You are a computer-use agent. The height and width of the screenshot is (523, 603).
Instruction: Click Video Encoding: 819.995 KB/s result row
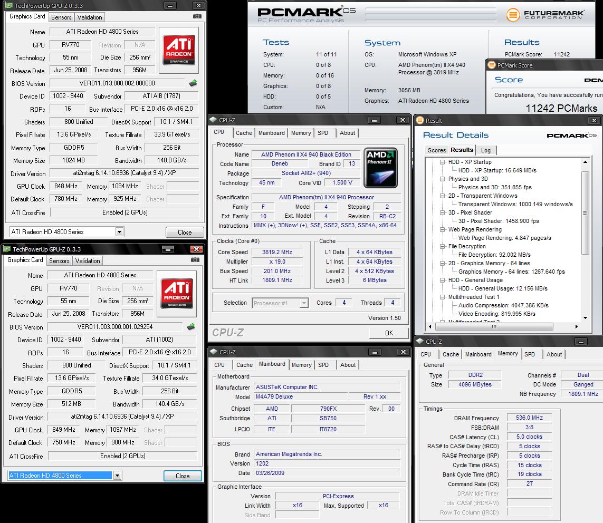coord(497,314)
